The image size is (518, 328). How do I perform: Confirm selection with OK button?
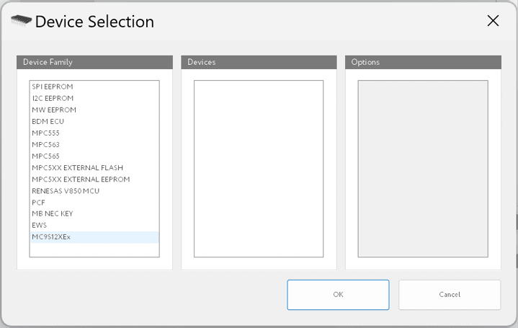coord(338,294)
